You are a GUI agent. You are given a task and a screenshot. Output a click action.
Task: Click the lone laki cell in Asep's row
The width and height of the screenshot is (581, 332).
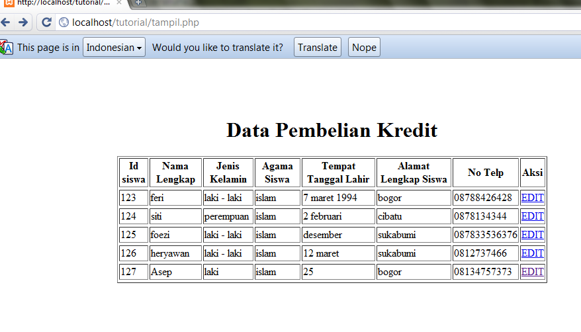pos(228,272)
